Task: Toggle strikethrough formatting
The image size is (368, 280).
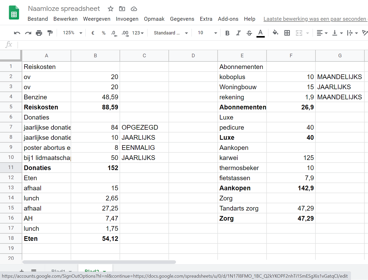Action: coord(249,33)
